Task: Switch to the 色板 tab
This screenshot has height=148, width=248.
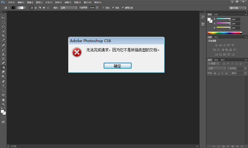Action: click(x=216, y=15)
